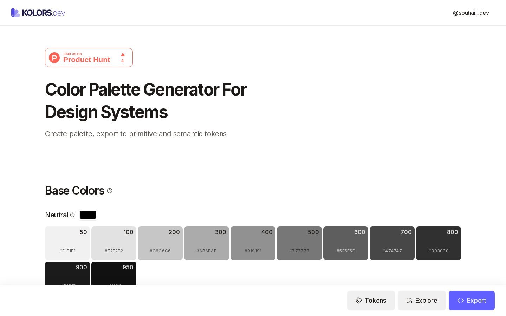Click the upvote triangle on the Product Hunt badge

click(123, 54)
